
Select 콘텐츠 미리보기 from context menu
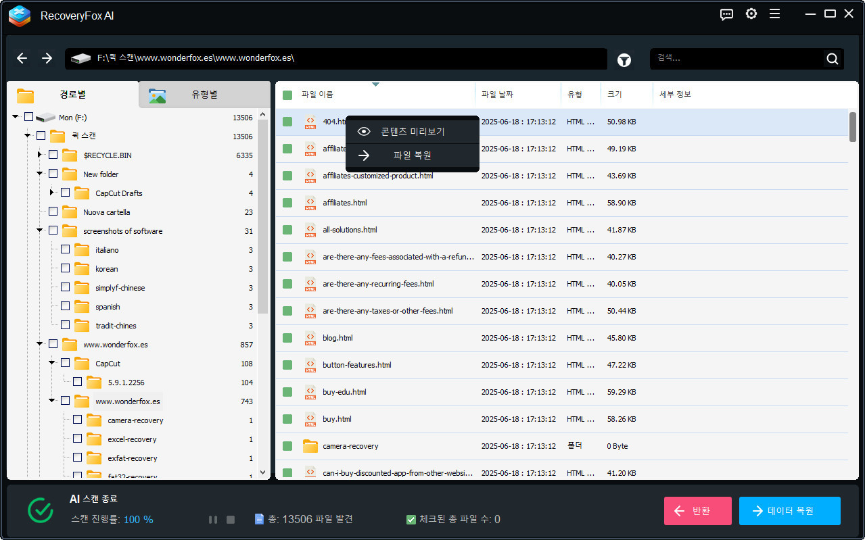(412, 132)
